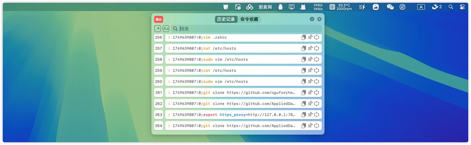Select the row 262 git clone AppliedDa text

(x=232, y=104)
